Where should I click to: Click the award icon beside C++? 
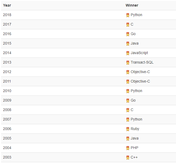pyautogui.click(x=128, y=157)
